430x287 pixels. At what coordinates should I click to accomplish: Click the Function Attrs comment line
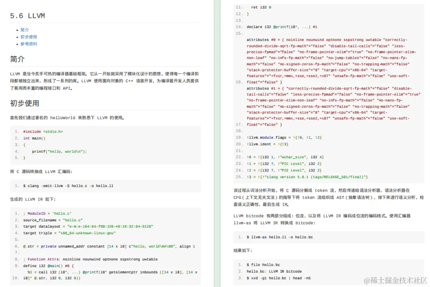tap(90, 259)
